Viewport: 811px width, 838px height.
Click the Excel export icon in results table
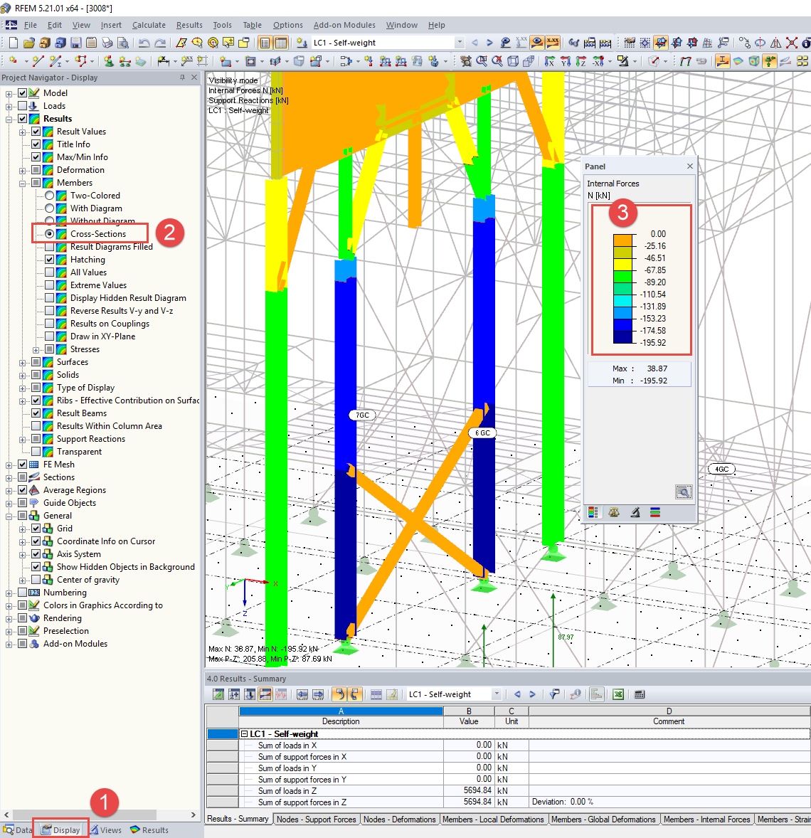pos(618,694)
